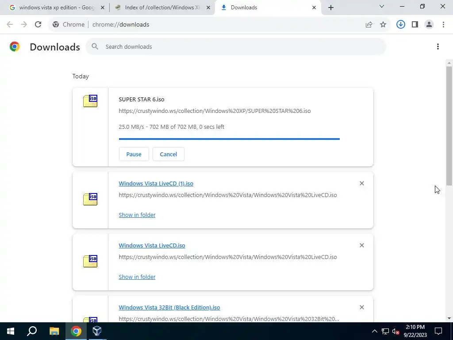Reload the page with the refresh icon
This screenshot has height=340, width=453.
tap(38, 25)
